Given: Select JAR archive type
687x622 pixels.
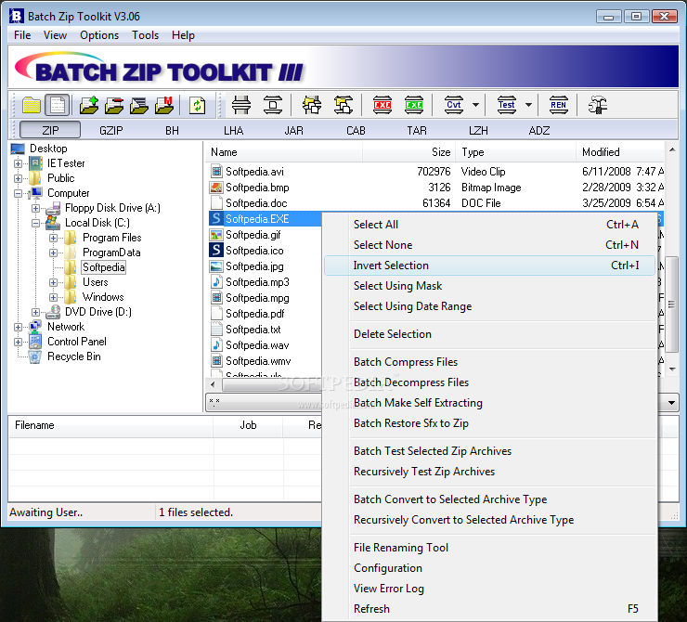Looking at the screenshot, I should (293, 131).
